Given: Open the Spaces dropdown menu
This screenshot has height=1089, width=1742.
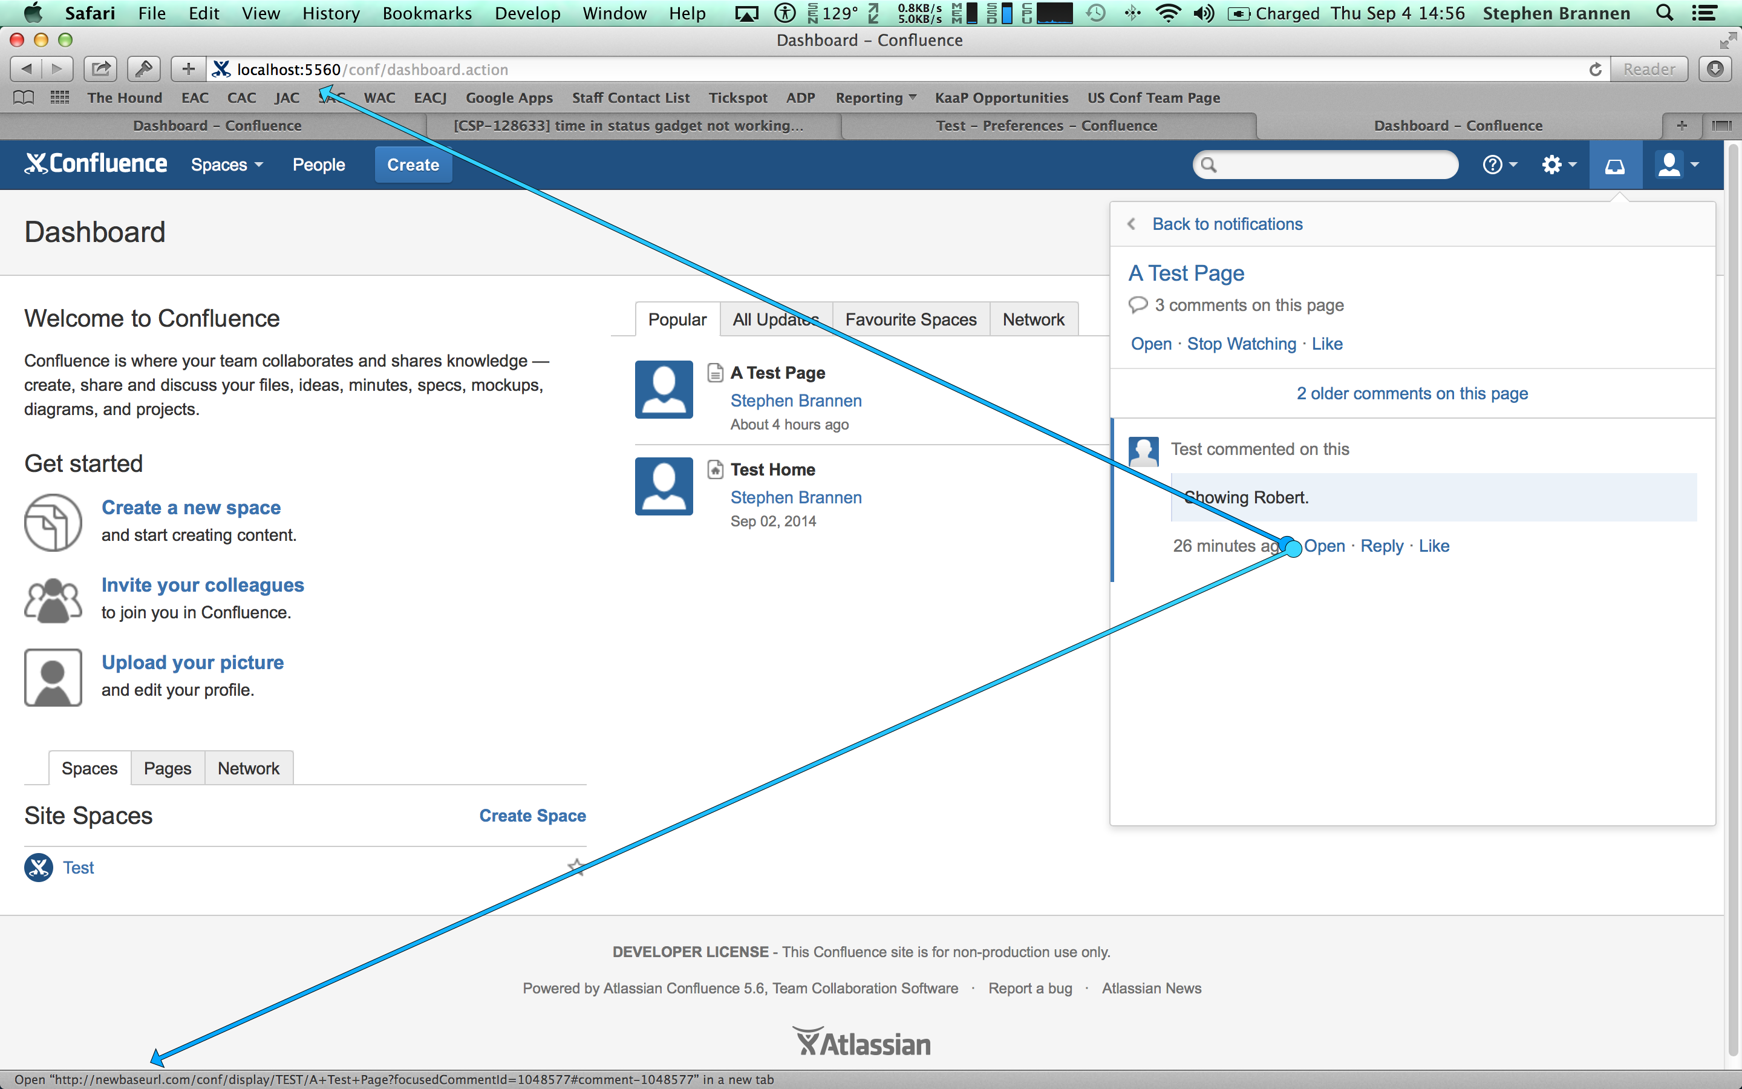Looking at the screenshot, I should click(227, 165).
